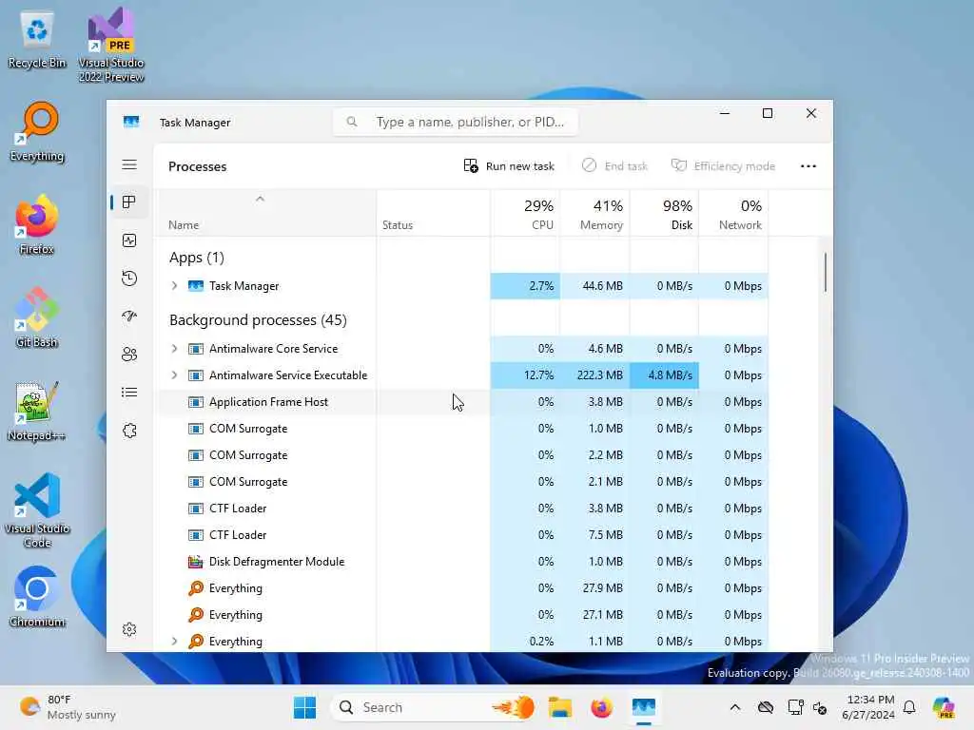Select the Application Frame Host row
Screen dimensions: 974x730
click(x=463, y=402)
